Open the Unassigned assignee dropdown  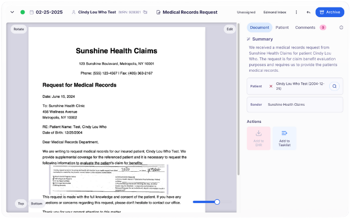(x=246, y=12)
